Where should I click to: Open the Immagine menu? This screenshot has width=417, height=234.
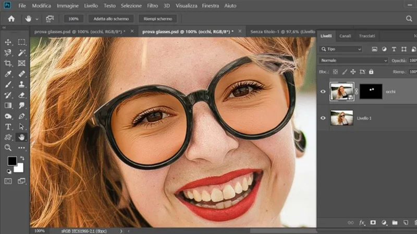[x=68, y=6]
